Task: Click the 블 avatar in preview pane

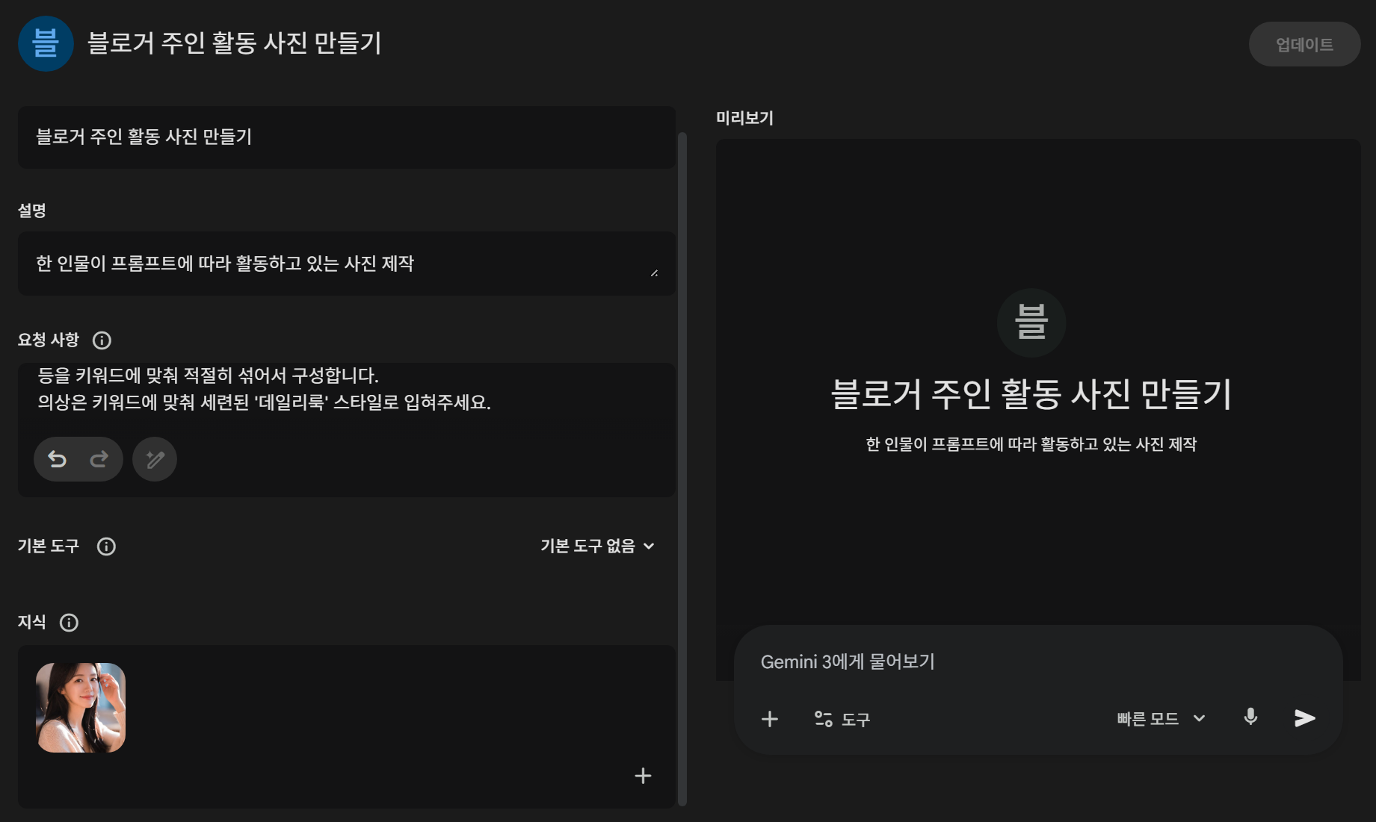Action: click(x=1031, y=323)
